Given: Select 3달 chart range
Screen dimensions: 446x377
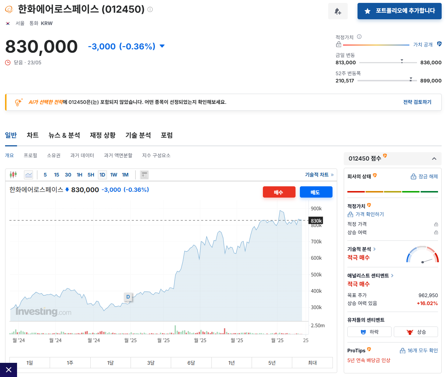Looking at the screenshot, I should [x=151, y=363].
